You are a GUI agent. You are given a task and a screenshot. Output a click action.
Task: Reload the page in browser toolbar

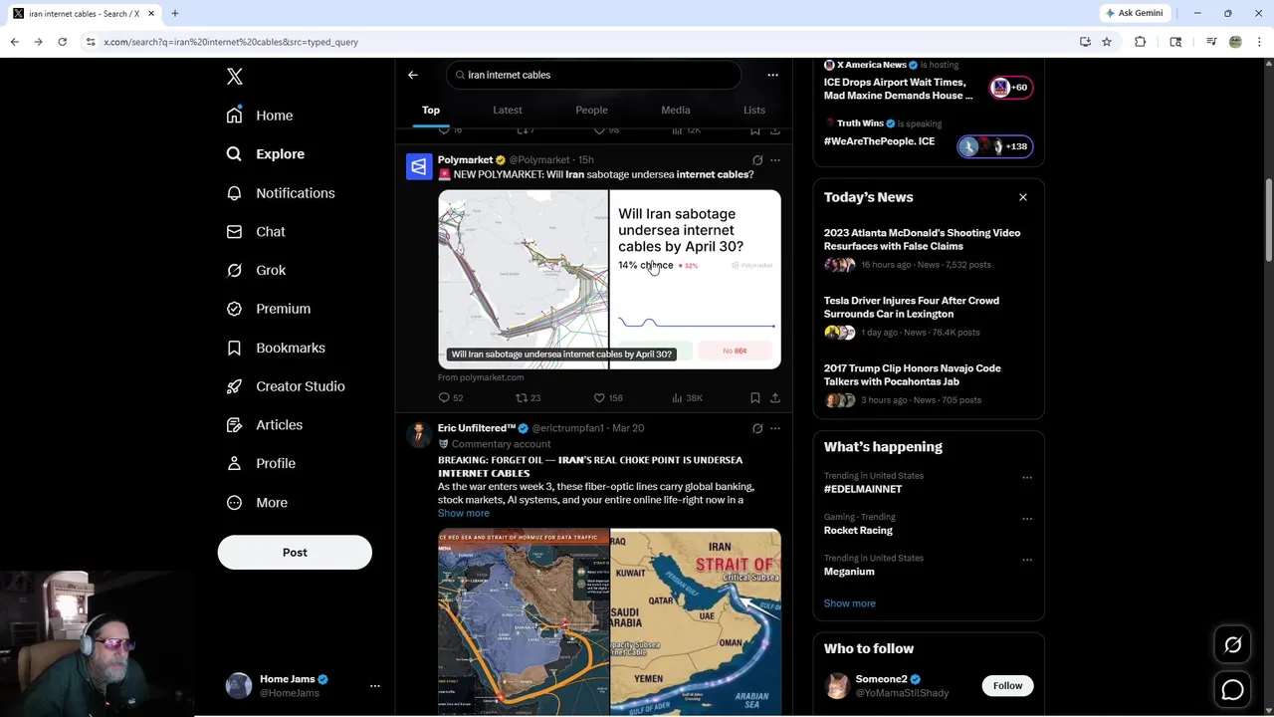62,42
